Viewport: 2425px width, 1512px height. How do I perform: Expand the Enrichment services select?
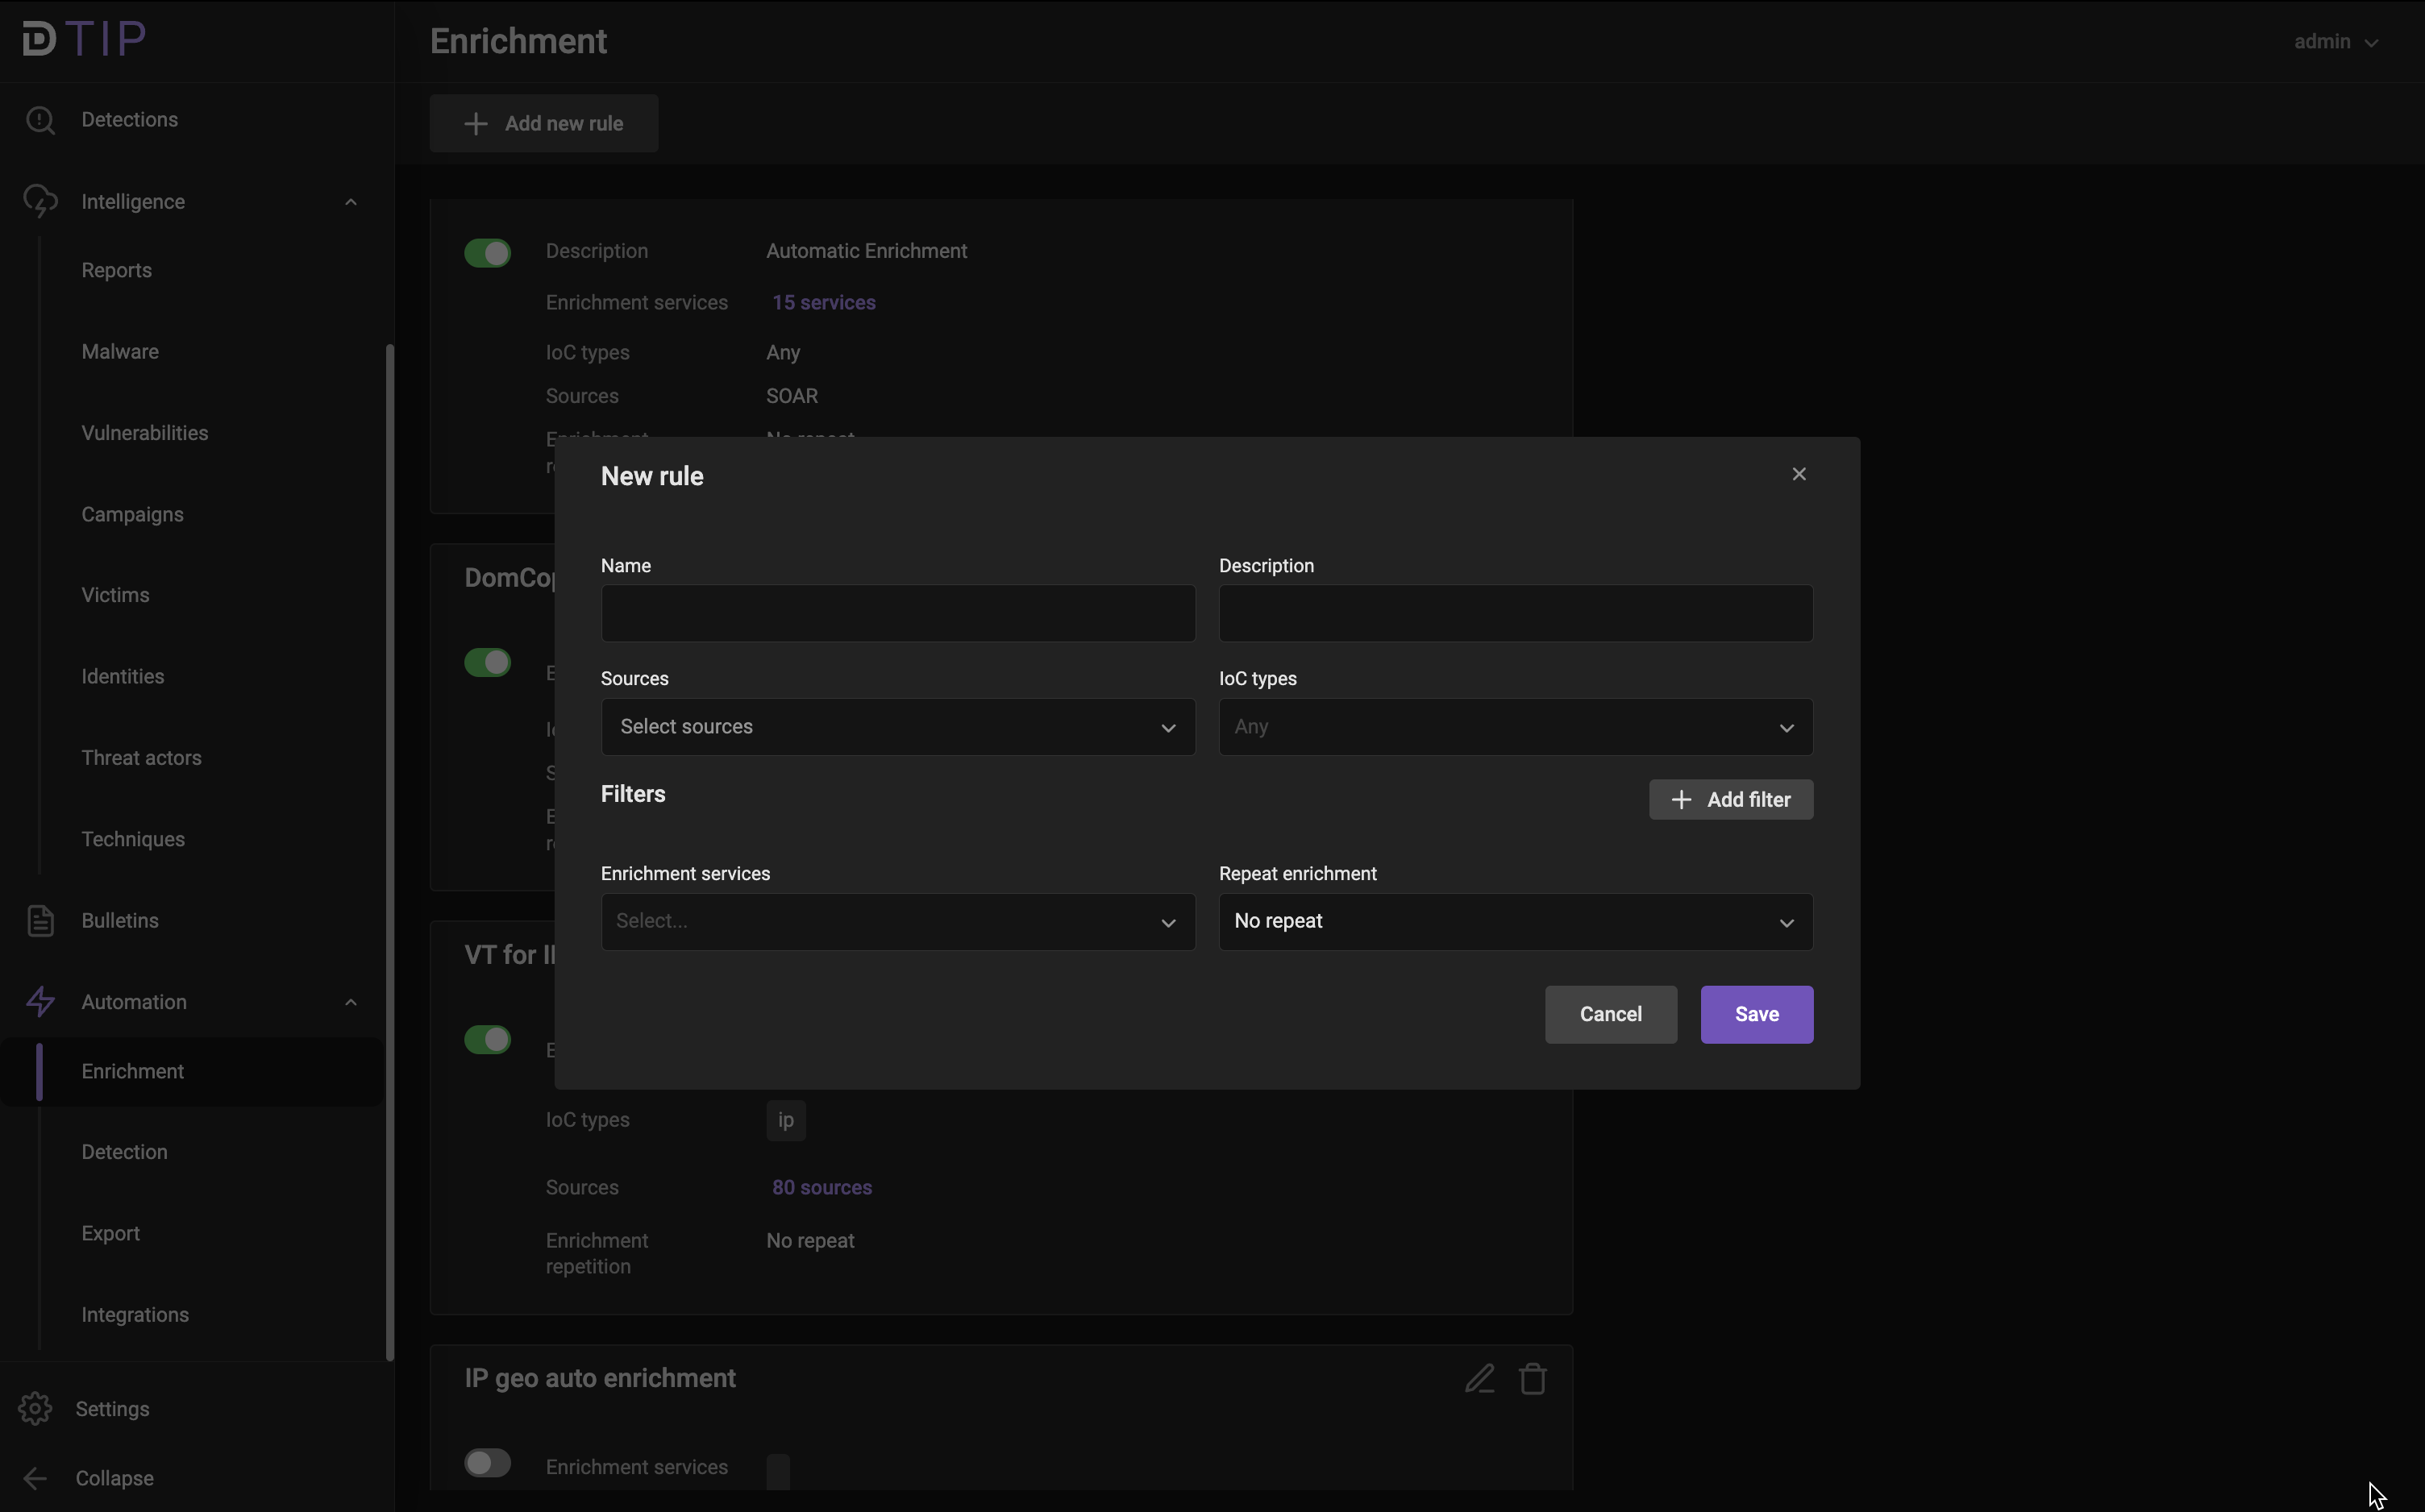coord(897,921)
